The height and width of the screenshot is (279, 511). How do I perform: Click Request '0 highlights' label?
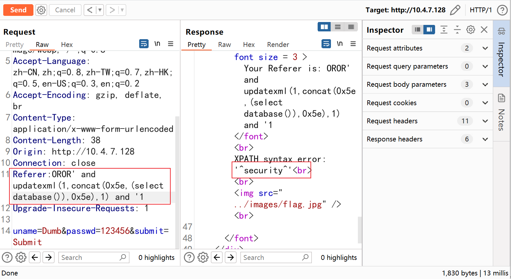(x=156, y=258)
